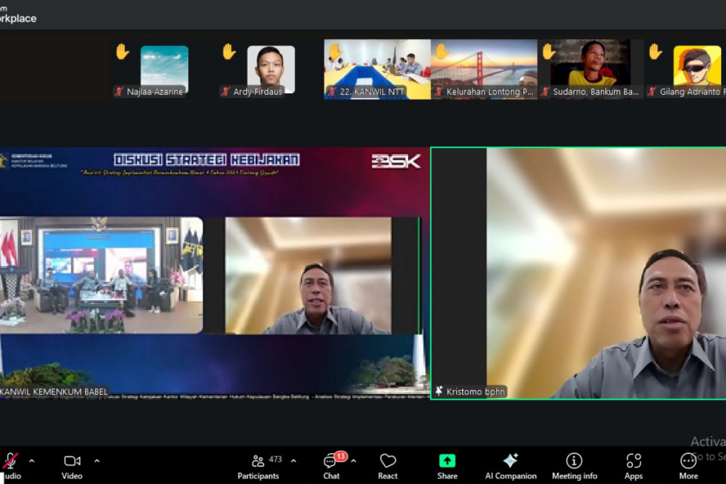Click the KANWIL KEMENKUM BABEL name label
The image size is (726, 484).
[x=54, y=392]
